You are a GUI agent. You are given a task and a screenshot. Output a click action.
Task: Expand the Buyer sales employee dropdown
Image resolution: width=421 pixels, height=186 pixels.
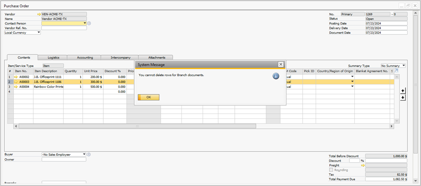pos(84,154)
